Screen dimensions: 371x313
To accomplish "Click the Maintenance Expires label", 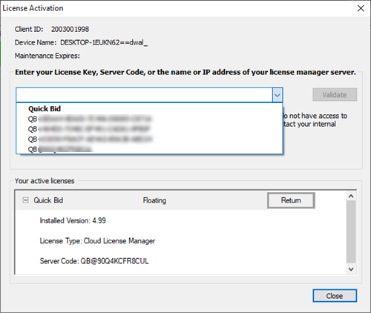I will (47, 56).
